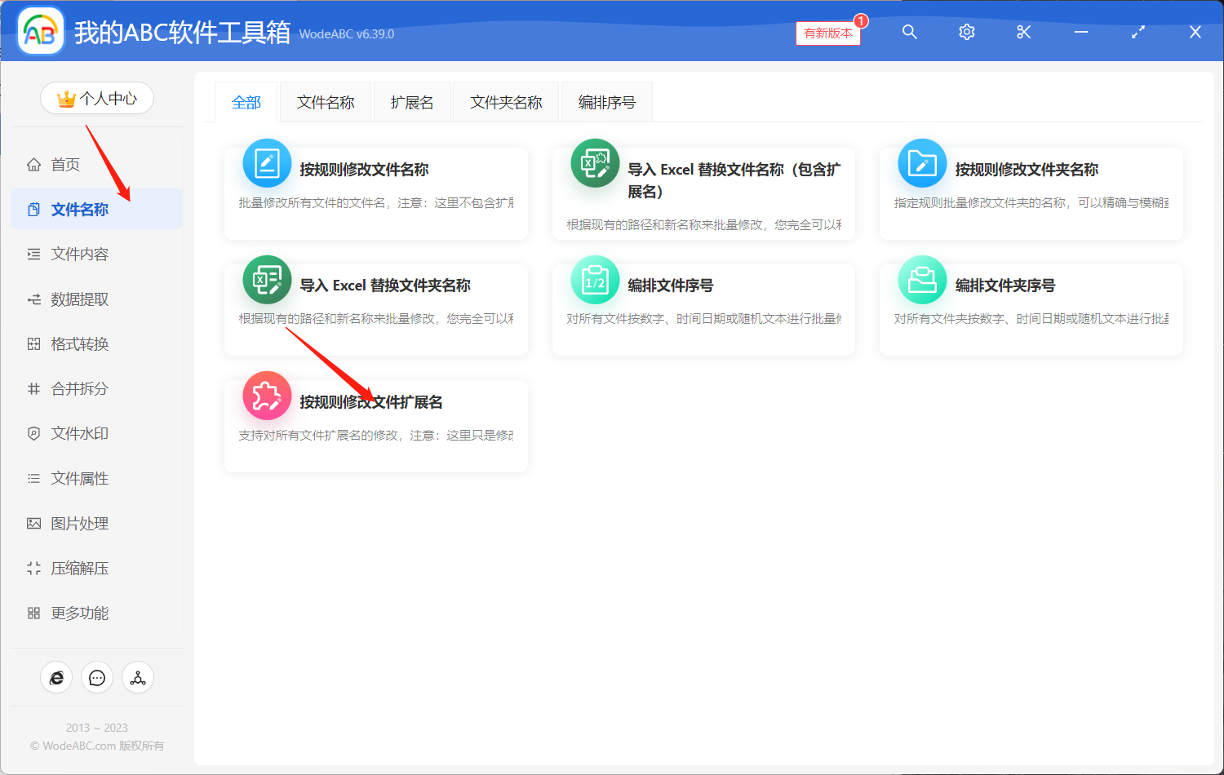Click the 有新版本 update button

pos(827,33)
